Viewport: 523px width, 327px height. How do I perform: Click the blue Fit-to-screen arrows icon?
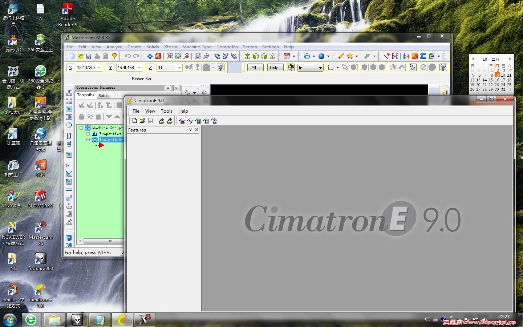tap(150, 56)
